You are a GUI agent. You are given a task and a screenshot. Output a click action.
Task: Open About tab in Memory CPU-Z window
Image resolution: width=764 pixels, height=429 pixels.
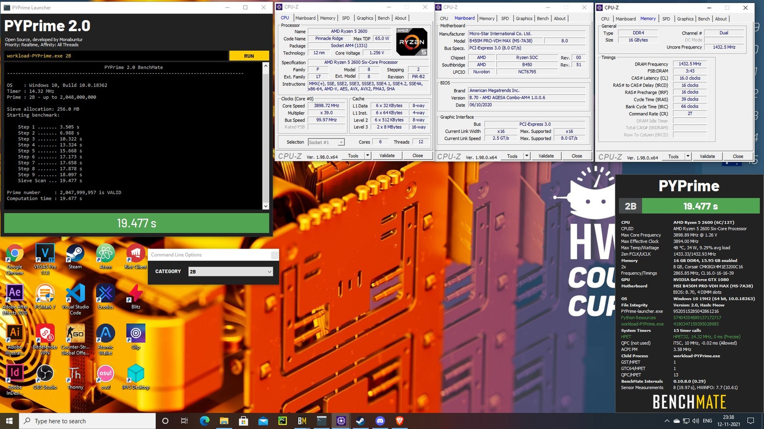tap(721, 19)
